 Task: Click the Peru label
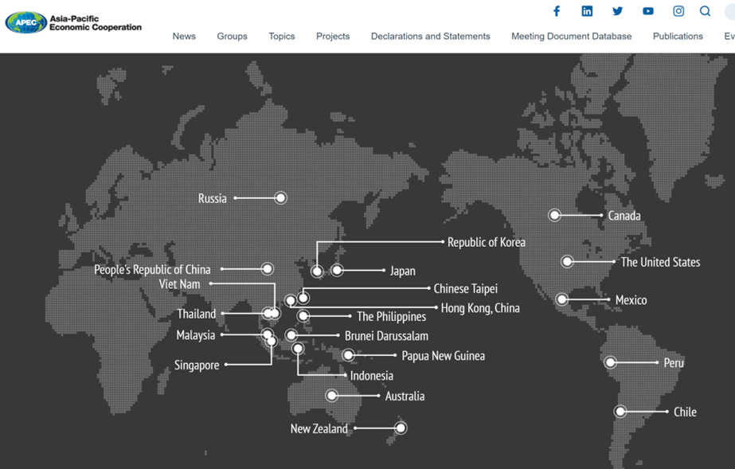674,362
